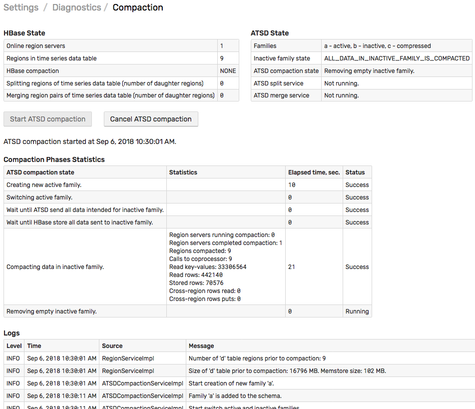475x409 pixels.
Task: Select log message 'Number of 'd' table regions prior to compaction: 9'
Action: (x=257, y=358)
